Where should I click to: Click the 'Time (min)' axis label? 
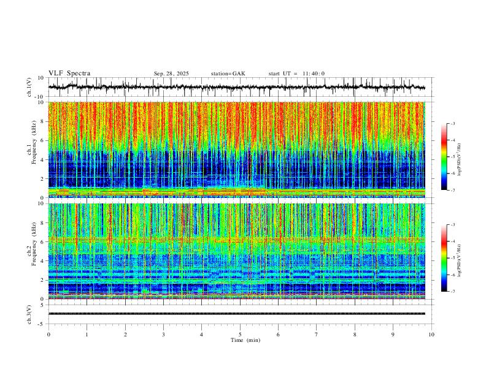click(x=245, y=340)
